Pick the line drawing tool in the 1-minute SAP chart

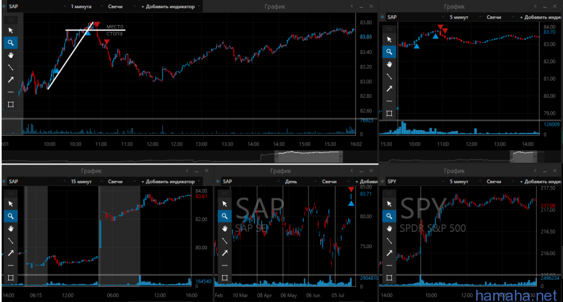[11, 67]
